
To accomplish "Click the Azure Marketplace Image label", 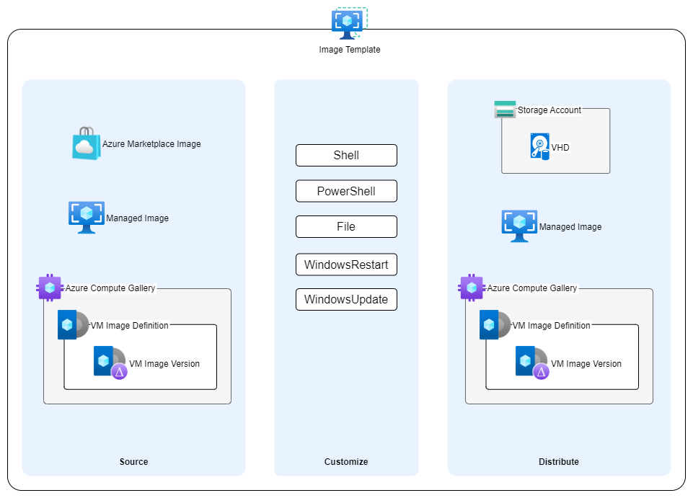I will coord(151,144).
